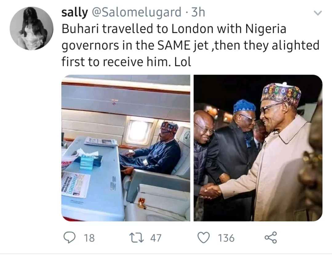Viewport: 332px width, 255px height.
Task: Select the reply count 18
Action: click(89, 238)
